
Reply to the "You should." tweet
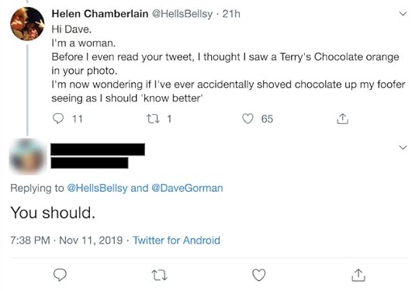60,275
